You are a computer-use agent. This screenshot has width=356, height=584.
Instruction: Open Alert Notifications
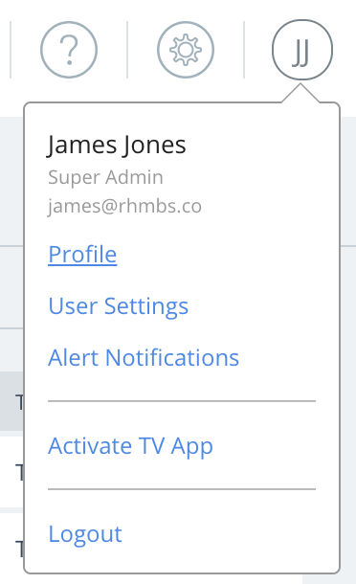tap(144, 357)
